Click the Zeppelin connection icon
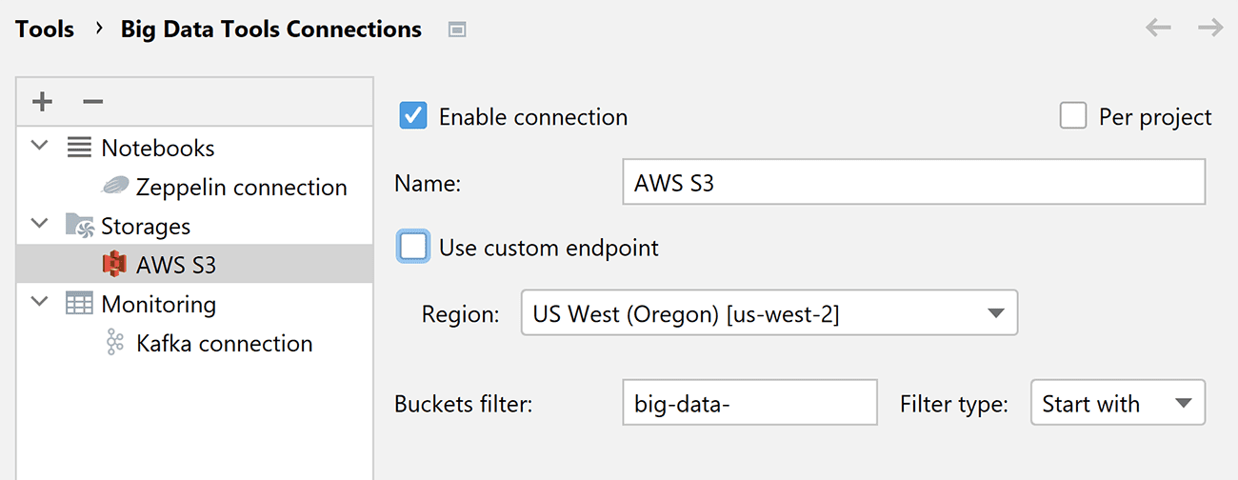This screenshot has height=480, width=1238. tap(115, 187)
